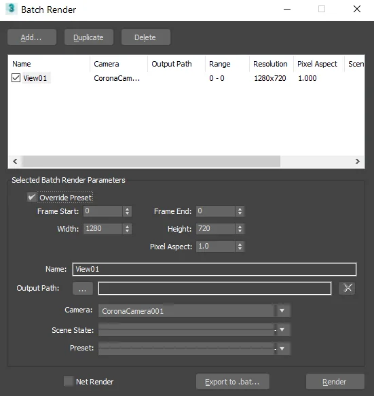The height and width of the screenshot is (396, 374).
Task: Uncheck the View01 row checkbox
Action: [16, 78]
